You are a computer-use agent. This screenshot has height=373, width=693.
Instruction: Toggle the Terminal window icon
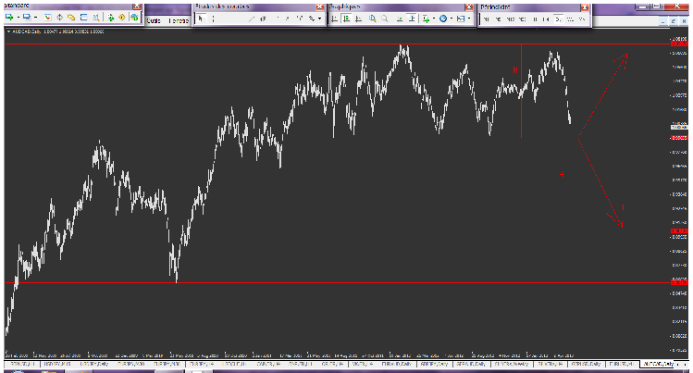(83, 18)
